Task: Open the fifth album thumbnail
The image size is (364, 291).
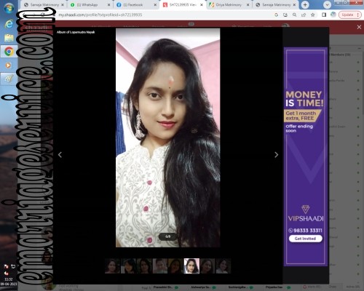Action: tap(175, 266)
